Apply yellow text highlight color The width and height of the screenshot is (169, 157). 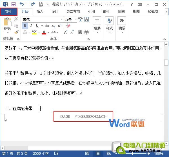tap(34, 32)
